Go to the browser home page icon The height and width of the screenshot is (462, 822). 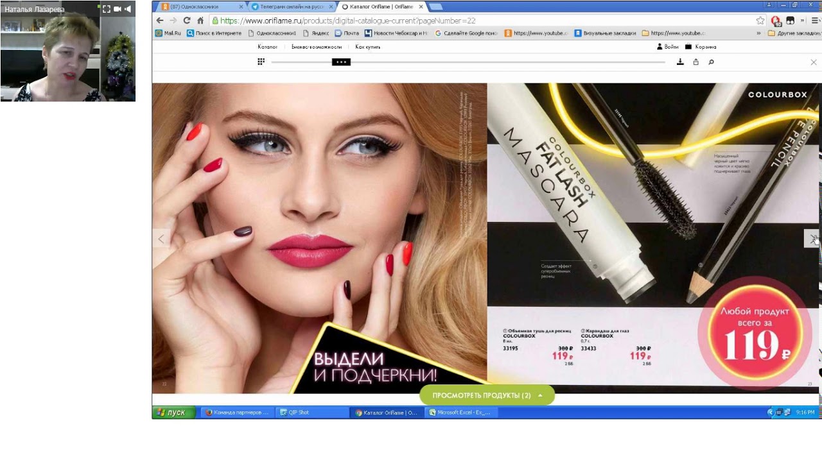(200, 21)
